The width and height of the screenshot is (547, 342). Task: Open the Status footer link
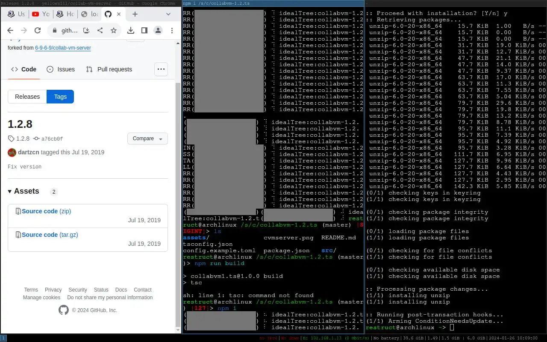tap(101, 290)
